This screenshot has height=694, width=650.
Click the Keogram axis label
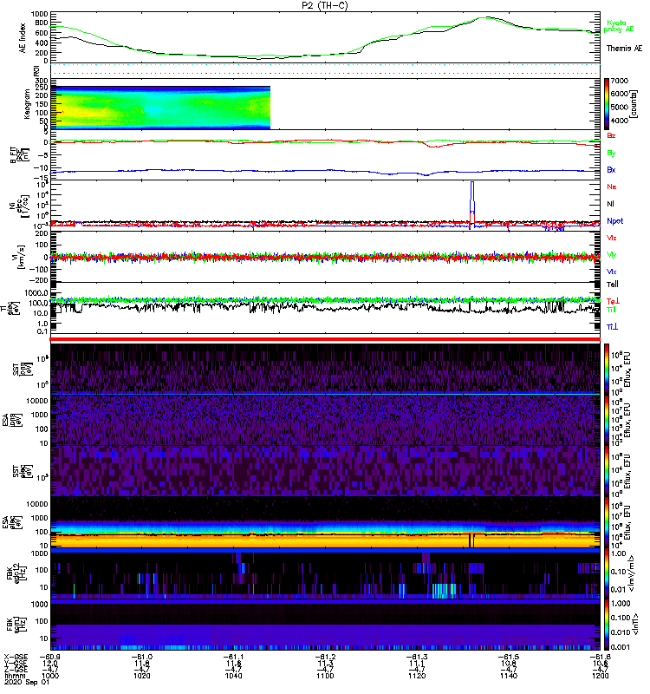tap(27, 103)
